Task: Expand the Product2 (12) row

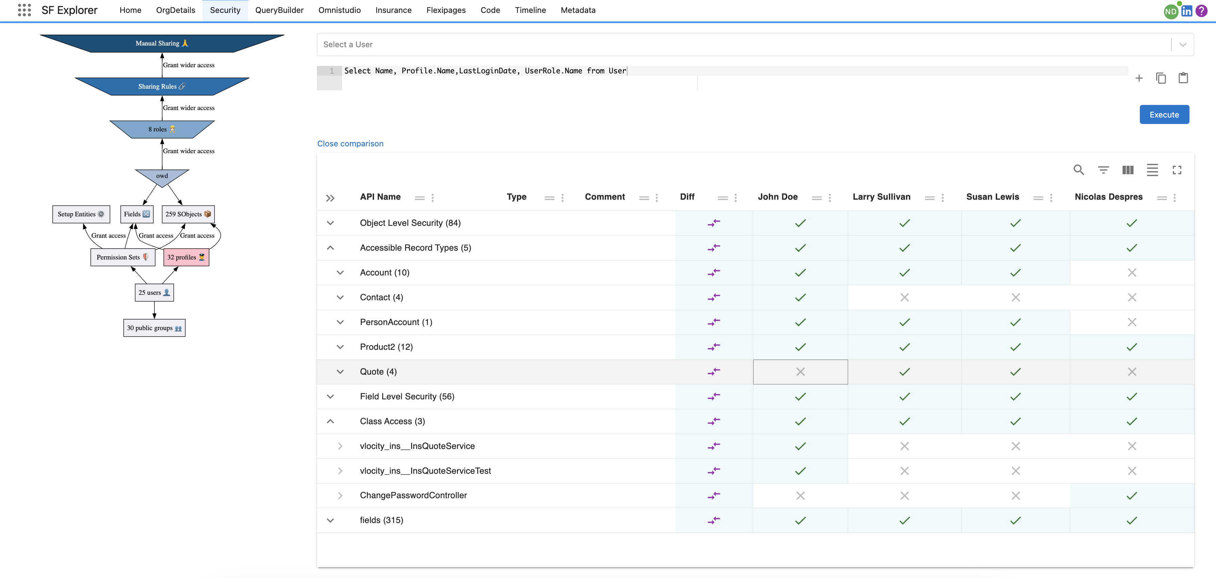Action: click(x=340, y=347)
